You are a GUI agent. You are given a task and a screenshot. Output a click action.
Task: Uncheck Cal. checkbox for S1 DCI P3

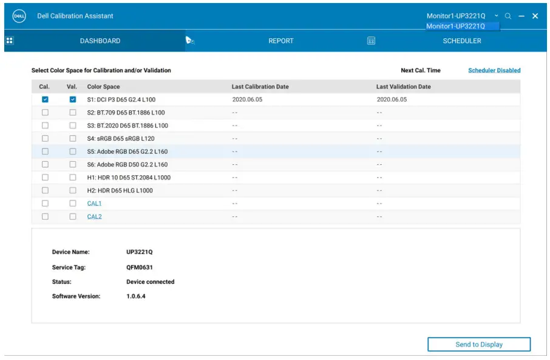45,99
